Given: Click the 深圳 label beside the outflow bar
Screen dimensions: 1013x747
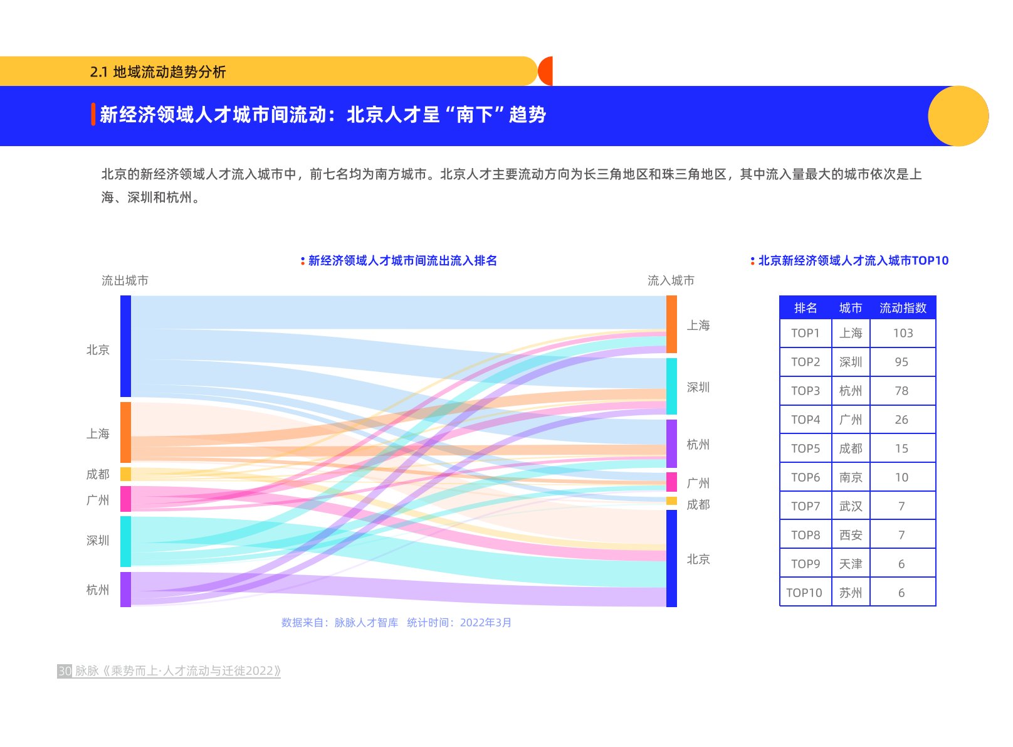Looking at the screenshot, I should point(98,540).
